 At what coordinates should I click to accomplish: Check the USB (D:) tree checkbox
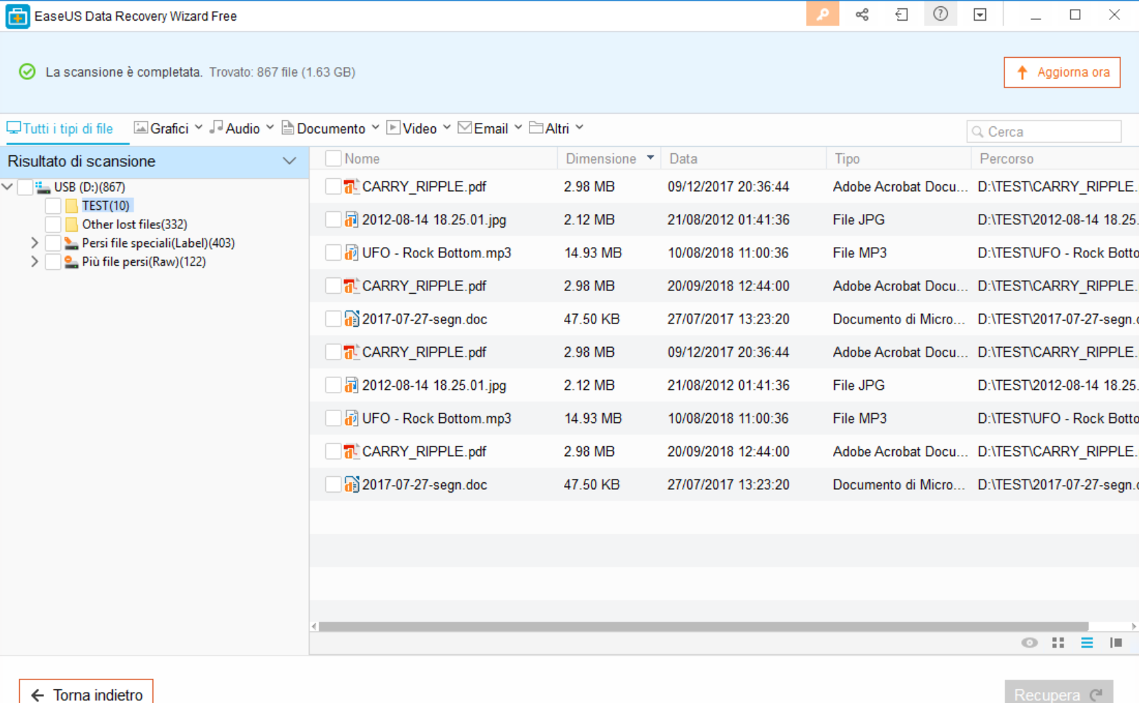25,187
